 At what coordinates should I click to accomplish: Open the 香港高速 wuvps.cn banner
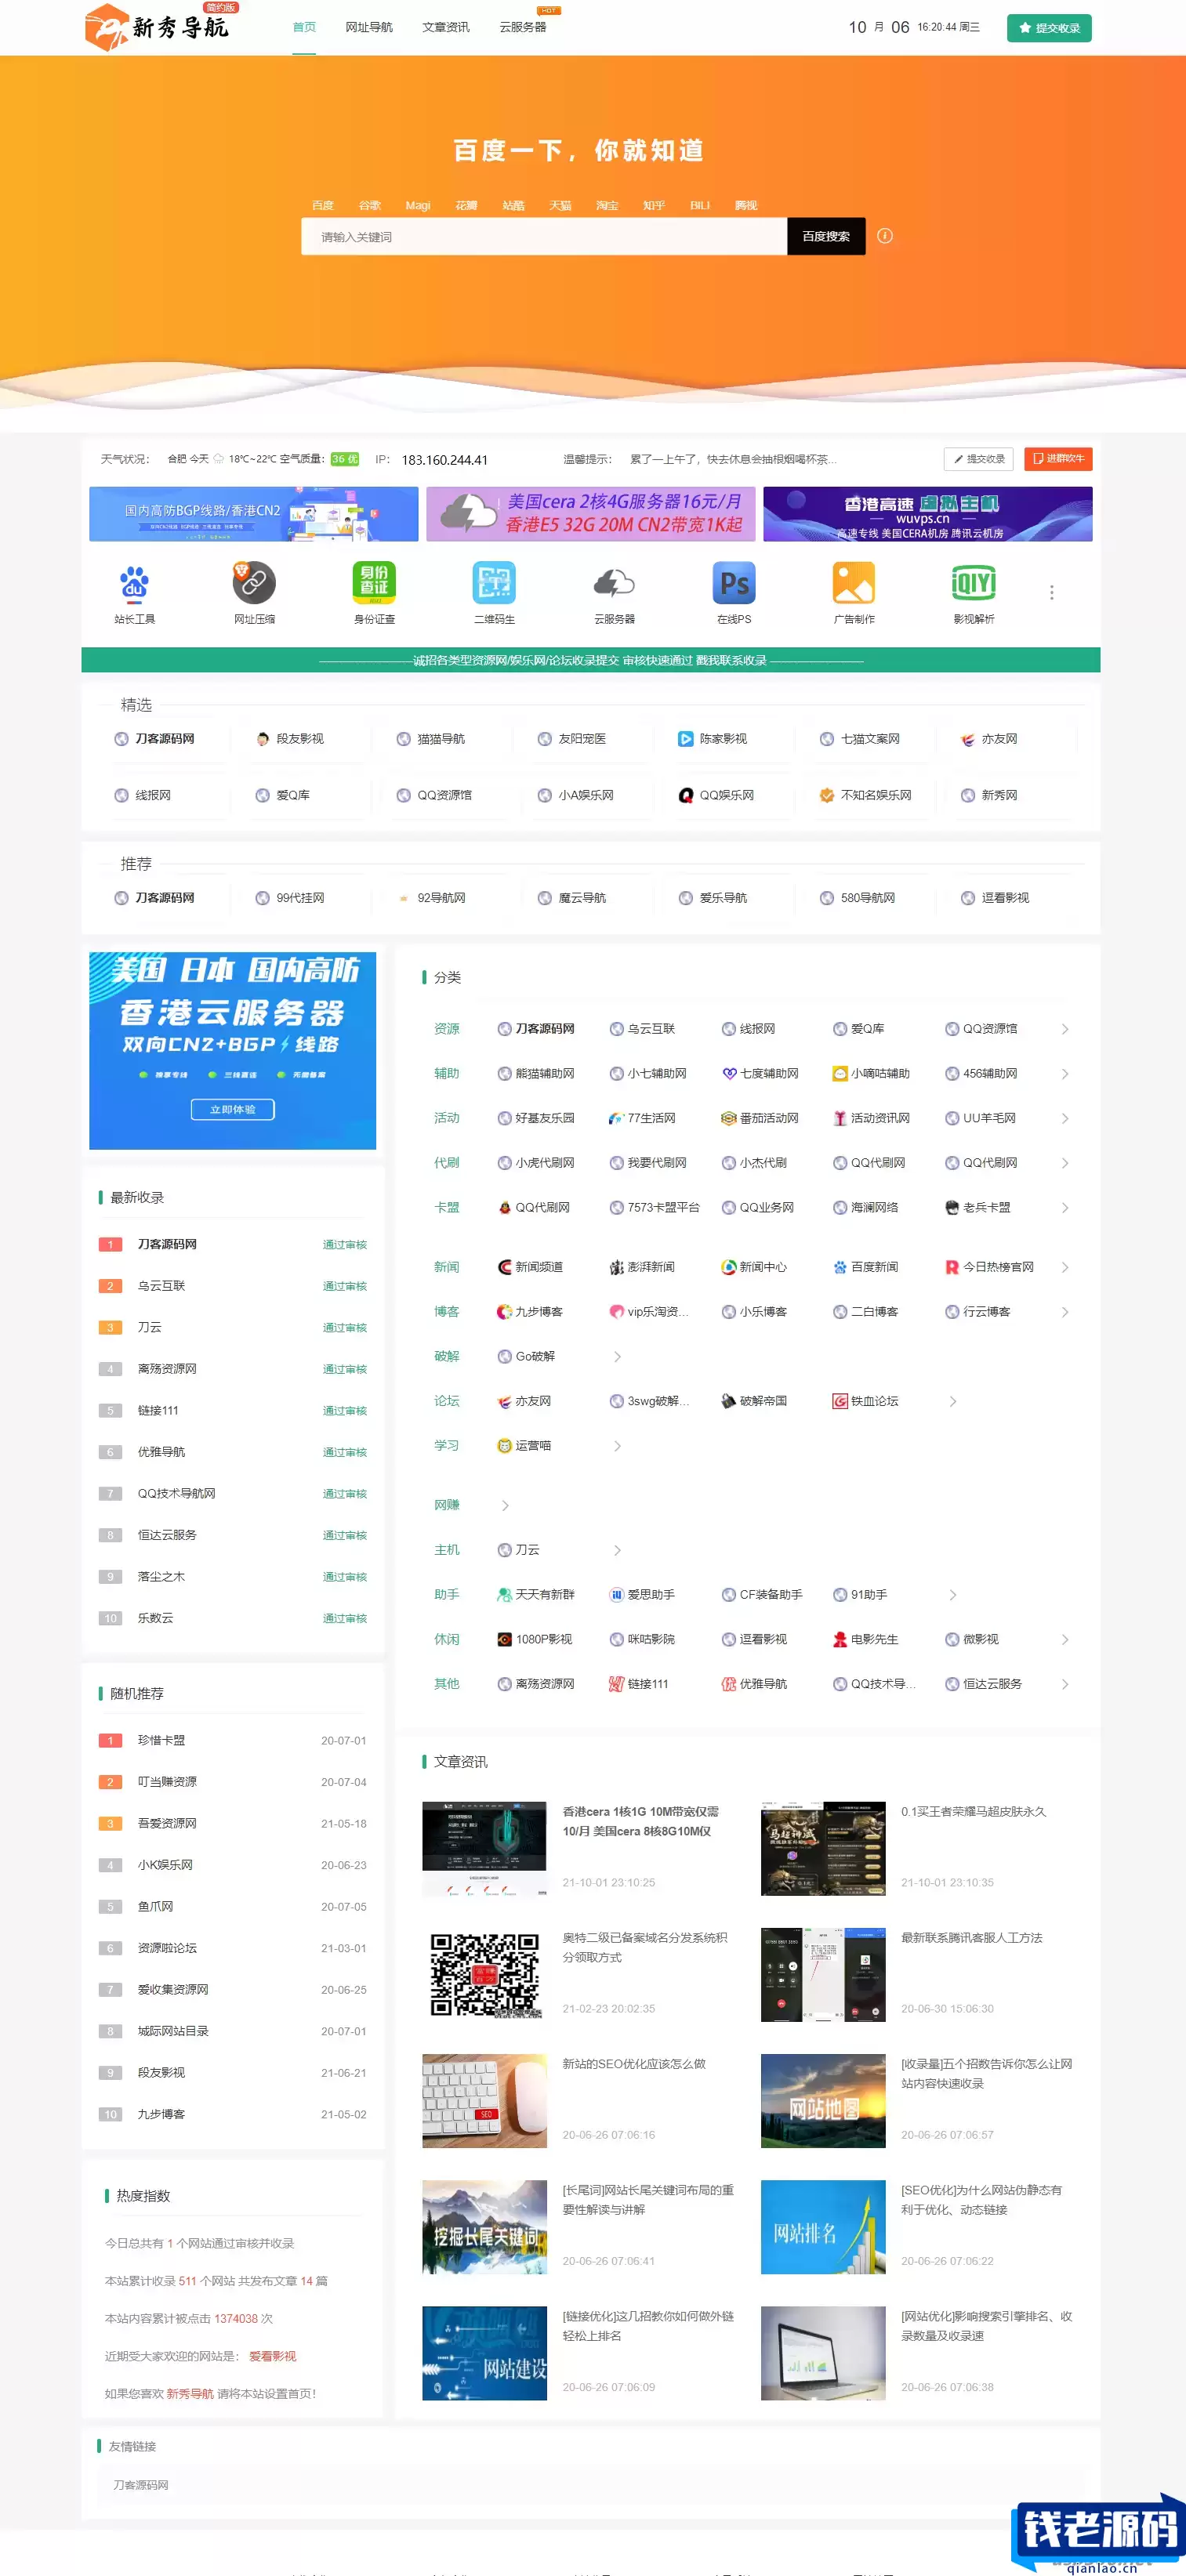[x=927, y=514]
